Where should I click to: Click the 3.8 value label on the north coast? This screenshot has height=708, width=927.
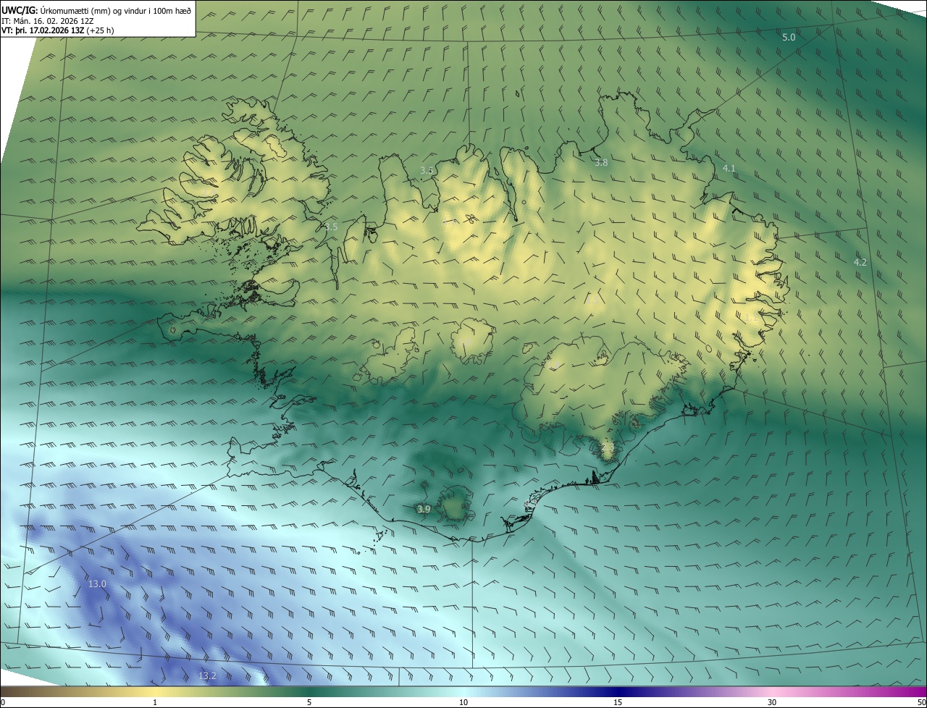coord(601,163)
